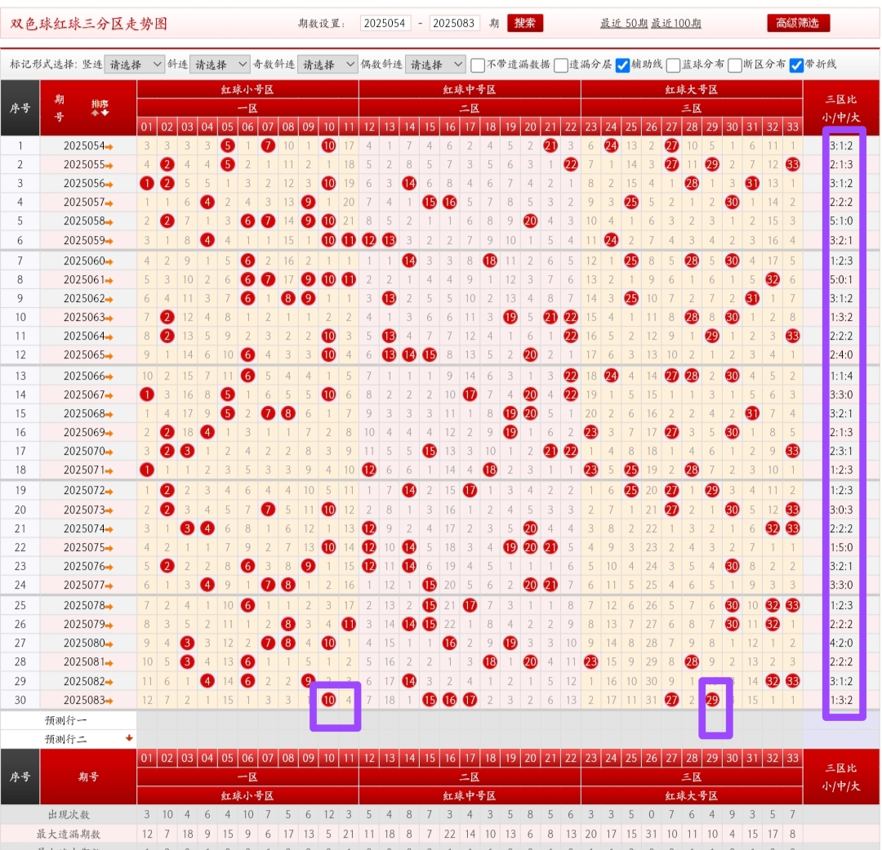Click red ball 29 in row 2025083

pyautogui.click(x=712, y=700)
